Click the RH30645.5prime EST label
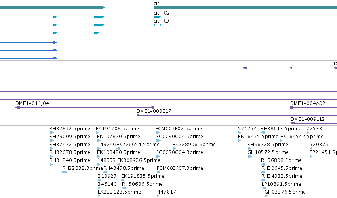This screenshot has height=198, width=337. tap(282, 168)
